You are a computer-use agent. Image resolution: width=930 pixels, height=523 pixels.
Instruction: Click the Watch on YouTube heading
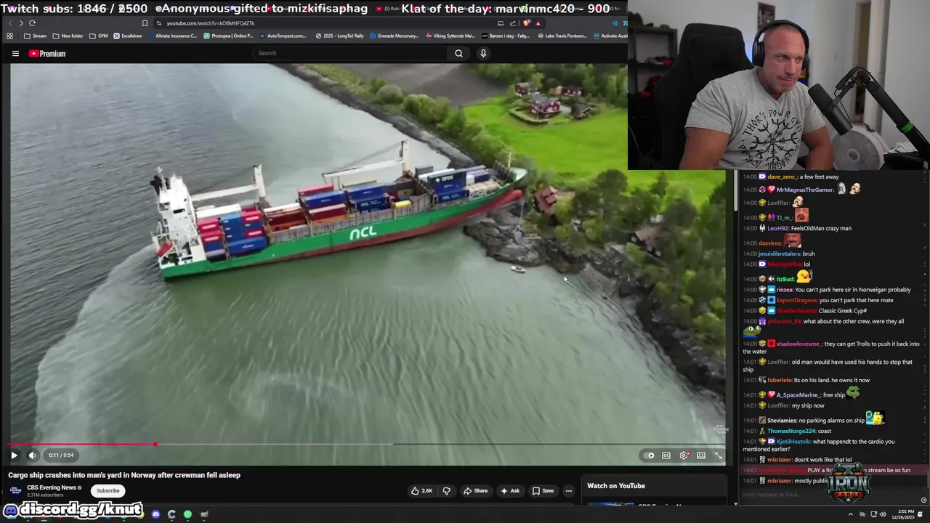pyautogui.click(x=616, y=486)
